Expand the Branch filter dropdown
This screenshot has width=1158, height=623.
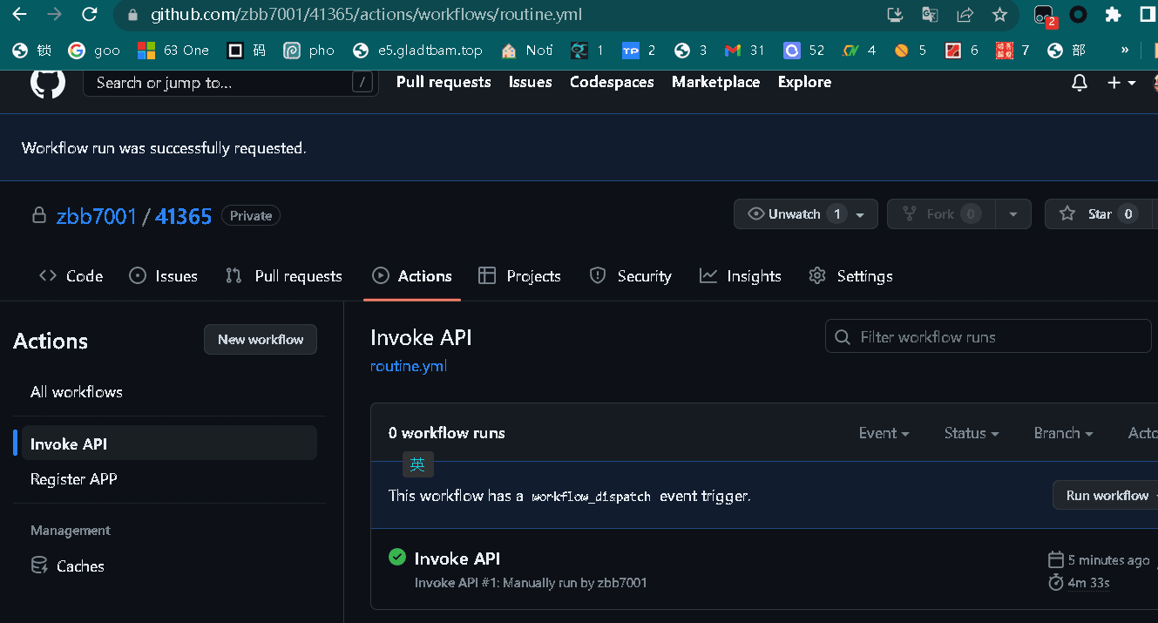coord(1062,433)
